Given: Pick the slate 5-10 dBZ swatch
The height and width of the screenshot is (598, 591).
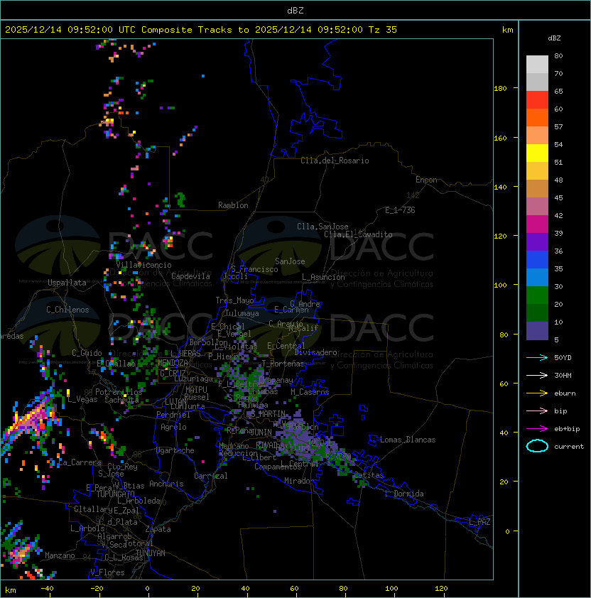Looking at the screenshot, I should 537,331.
